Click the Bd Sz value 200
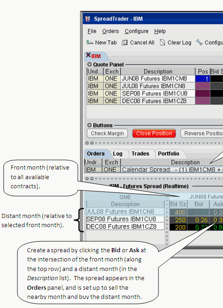 [178, 227]
